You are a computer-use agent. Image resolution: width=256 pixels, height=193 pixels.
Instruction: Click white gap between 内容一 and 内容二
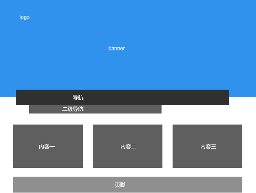[x=88, y=146]
